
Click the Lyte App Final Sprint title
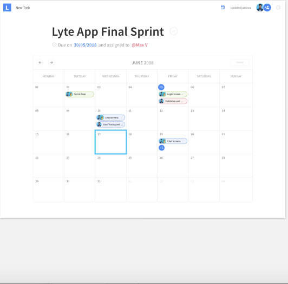(x=108, y=32)
